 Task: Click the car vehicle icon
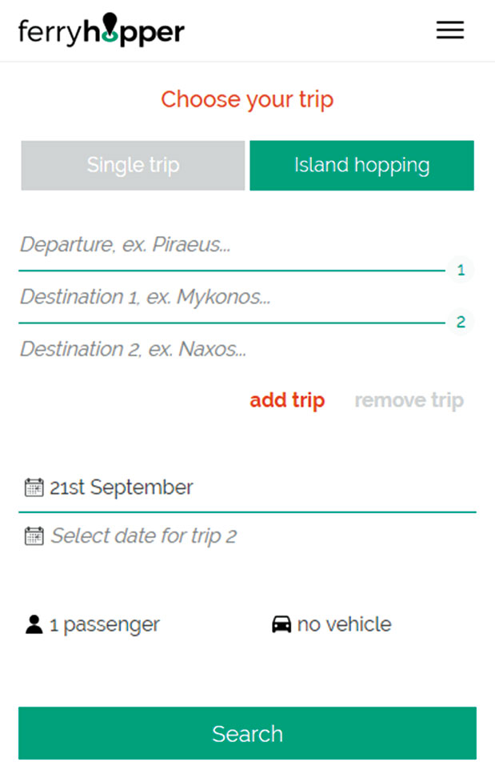pyautogui.click(x=281, y=624)
